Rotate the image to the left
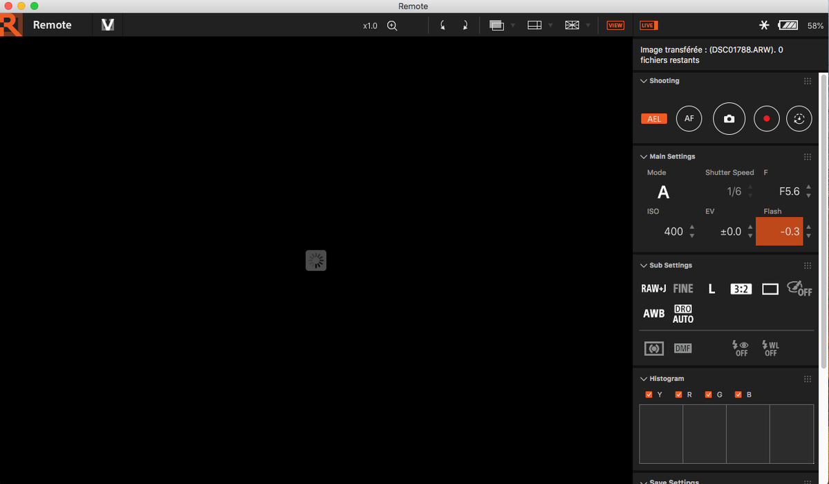This screenshot has width=829, height=484. pyautogui.click(x=443, y=26)
